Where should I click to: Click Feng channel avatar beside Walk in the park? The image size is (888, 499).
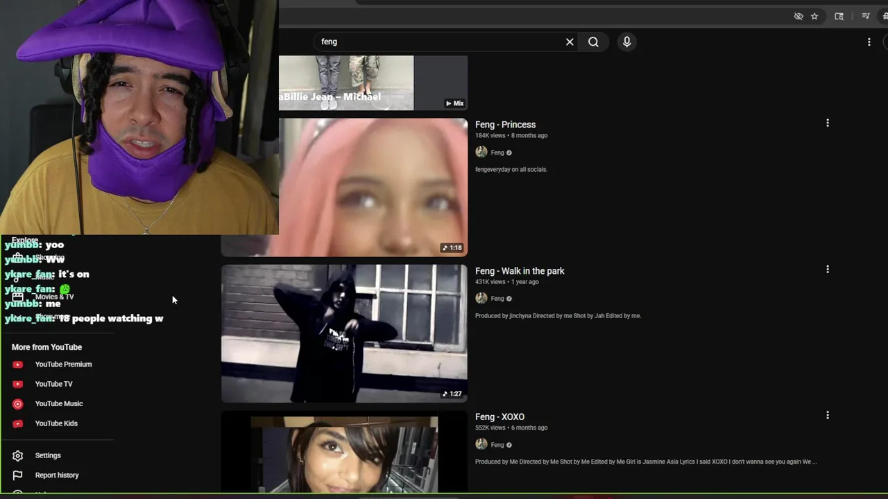tap(481, 298)
